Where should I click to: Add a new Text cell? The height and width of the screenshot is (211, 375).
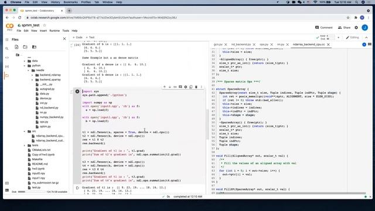[90, 38]
